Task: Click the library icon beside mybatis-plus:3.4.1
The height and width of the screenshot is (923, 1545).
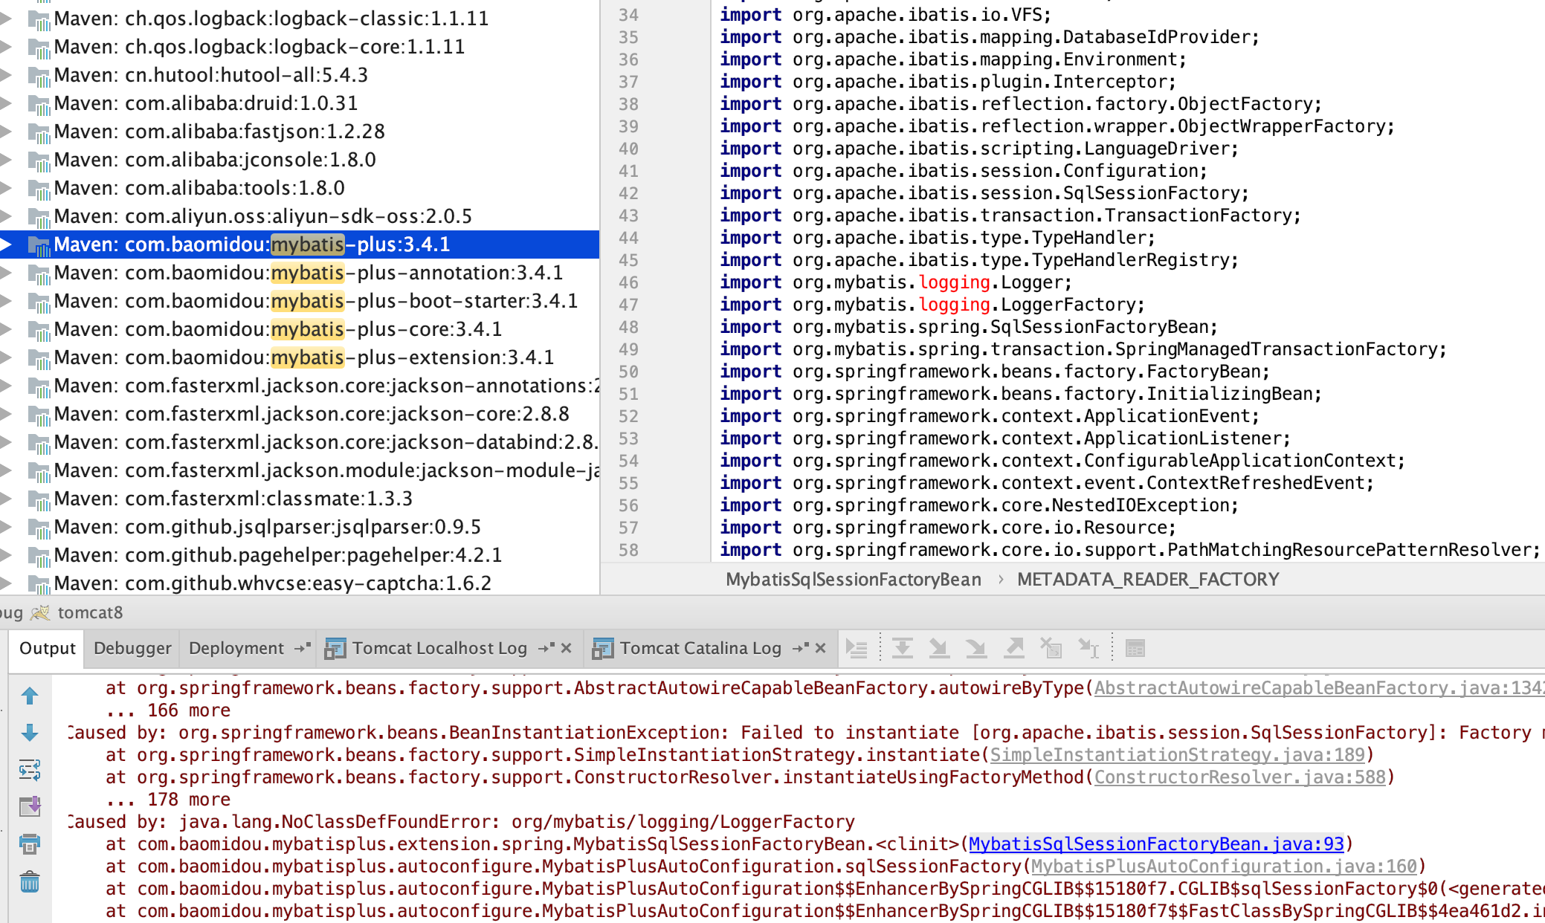Action: click(39, 244)
